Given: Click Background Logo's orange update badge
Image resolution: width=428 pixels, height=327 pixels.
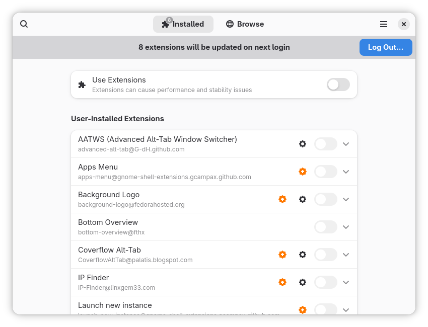Looking at the screenshot, I should [x=282, y=199].
